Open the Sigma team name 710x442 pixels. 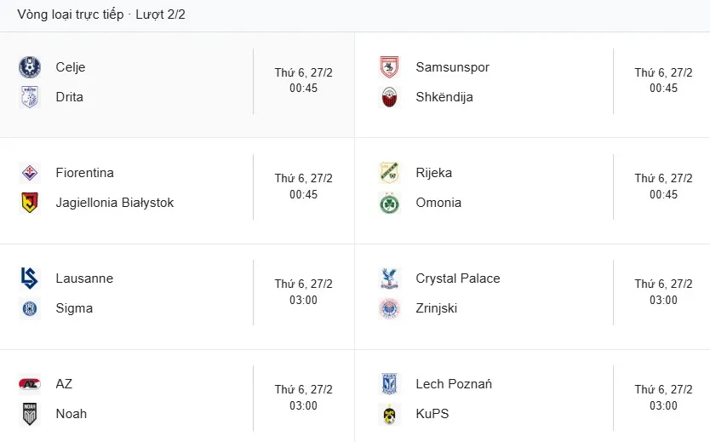click(74, 308)
